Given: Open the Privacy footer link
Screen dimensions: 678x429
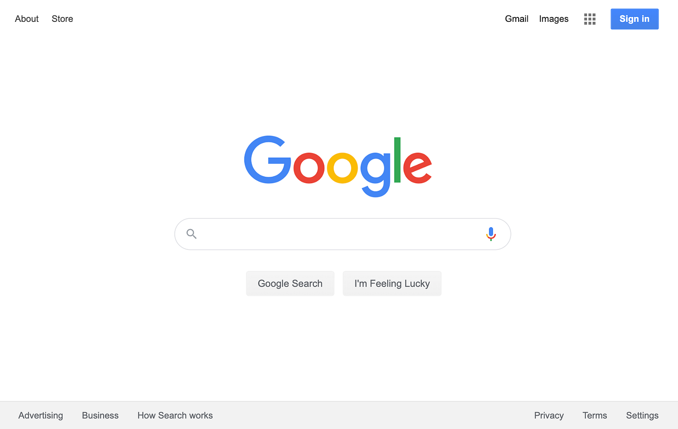Looking at the screenshot, I should (x=549, y=415).
